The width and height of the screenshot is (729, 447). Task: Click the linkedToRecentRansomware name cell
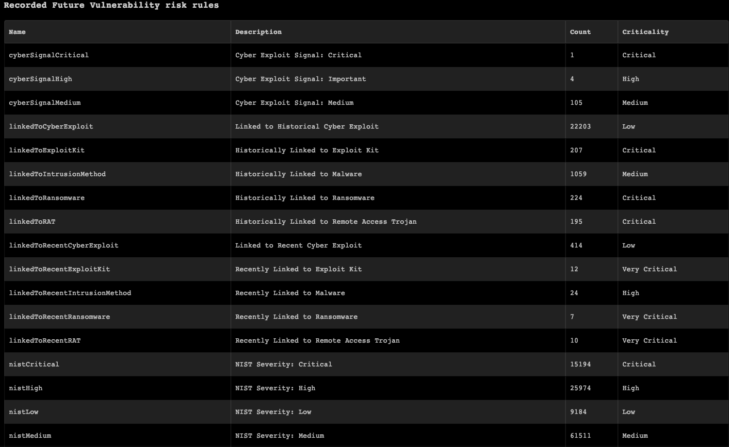[x=59, y=317]
